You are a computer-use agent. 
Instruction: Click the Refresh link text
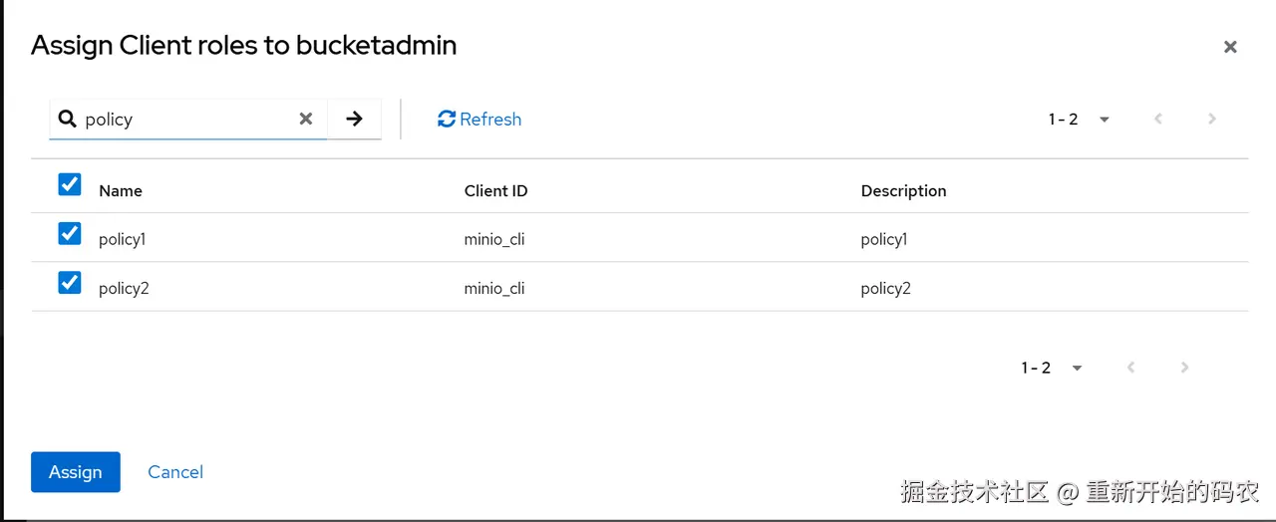point(490,120)
